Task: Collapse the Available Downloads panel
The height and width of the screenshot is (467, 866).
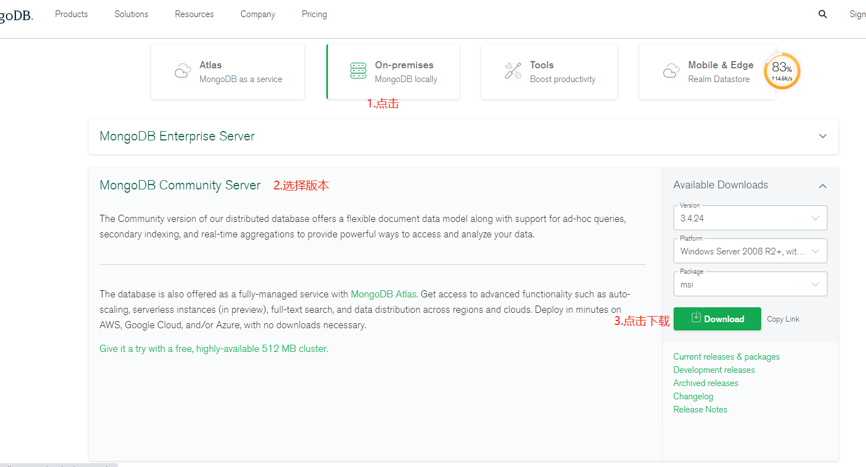Action: point(822,186)
